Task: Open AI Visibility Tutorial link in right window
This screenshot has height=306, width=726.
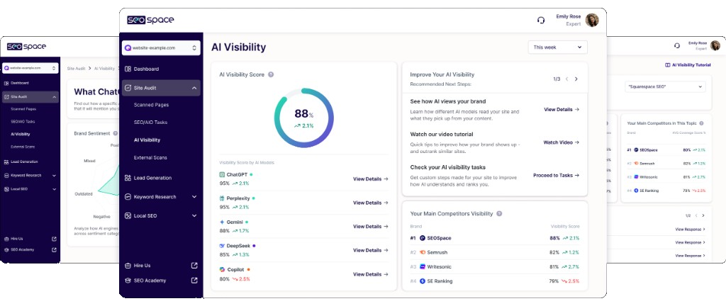Action: coord(688,65)
